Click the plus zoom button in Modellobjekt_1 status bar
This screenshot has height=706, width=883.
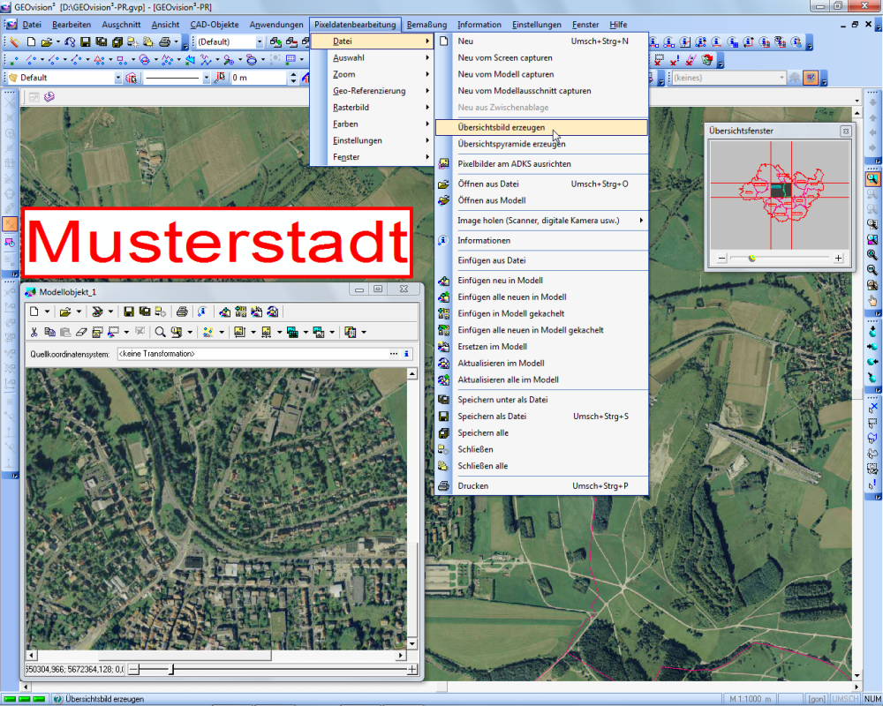[412, 670]
